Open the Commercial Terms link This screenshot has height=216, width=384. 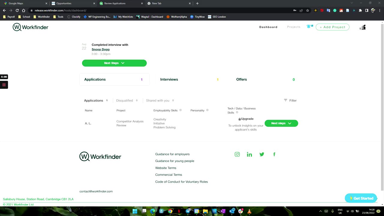click(x=169, y=175)
